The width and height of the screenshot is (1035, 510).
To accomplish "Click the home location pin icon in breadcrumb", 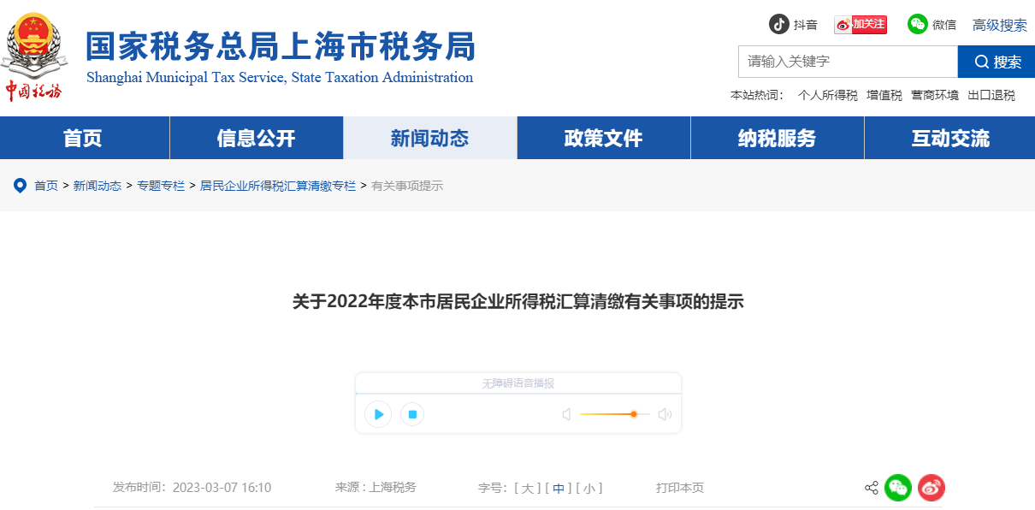I will (x=20, y=186).
